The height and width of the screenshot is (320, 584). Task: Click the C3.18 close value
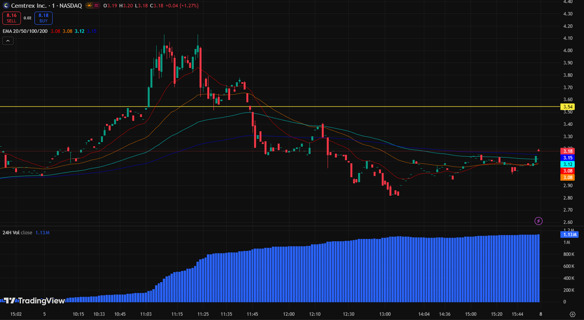click(x=156, y=5)
